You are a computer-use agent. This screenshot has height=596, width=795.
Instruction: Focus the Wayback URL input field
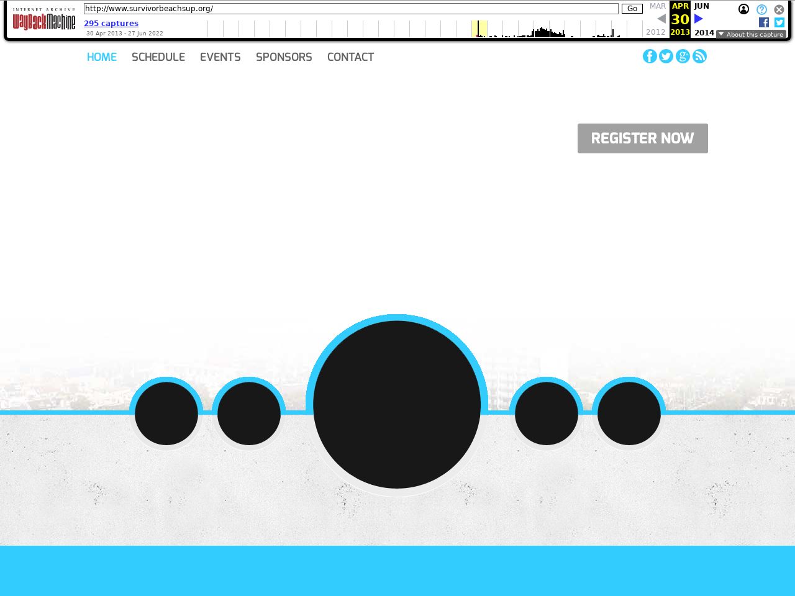pyautogui.click(x=351, y=9)
